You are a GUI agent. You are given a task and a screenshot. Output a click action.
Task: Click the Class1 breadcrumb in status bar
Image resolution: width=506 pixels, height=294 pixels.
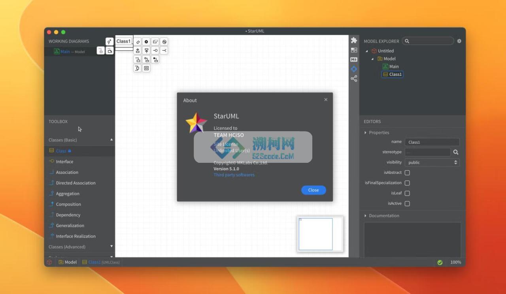(x=101, y=262)
